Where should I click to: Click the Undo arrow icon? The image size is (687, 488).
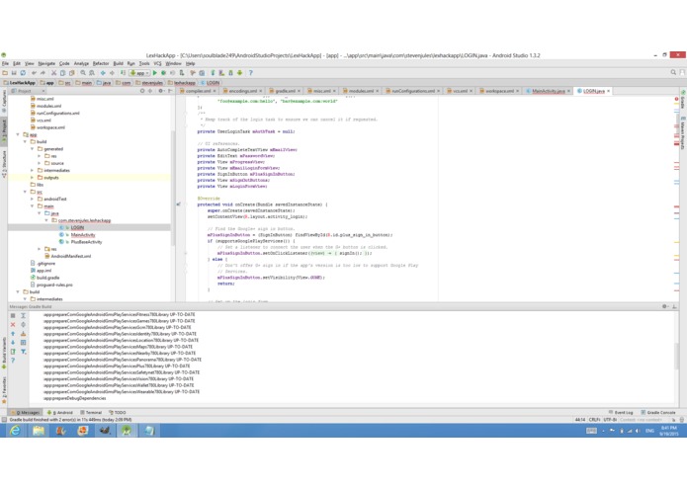[34, 73]
